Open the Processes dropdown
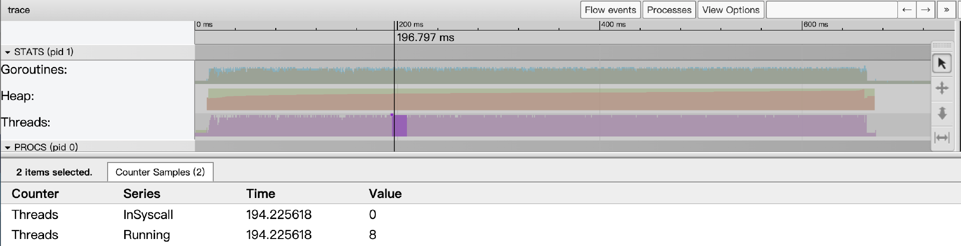 (669, 10)
